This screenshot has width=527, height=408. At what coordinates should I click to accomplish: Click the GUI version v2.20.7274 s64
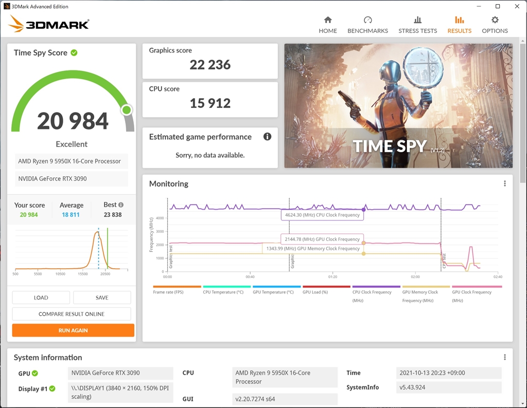click(285, 399)
